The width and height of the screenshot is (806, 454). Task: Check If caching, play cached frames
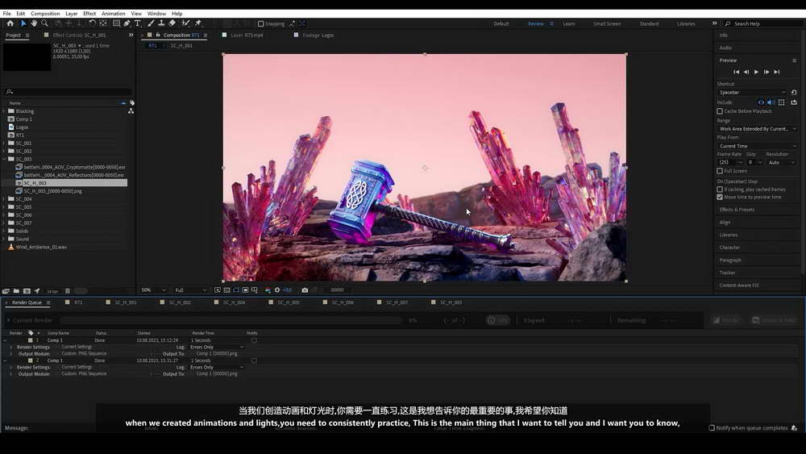pyautogui.click(x=720, y=190)
